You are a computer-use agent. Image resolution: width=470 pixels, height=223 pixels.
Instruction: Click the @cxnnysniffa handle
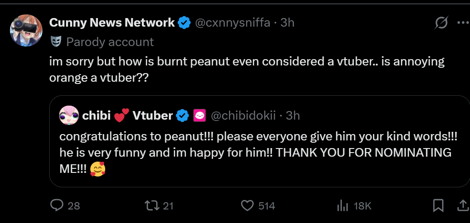click(233, 23)
